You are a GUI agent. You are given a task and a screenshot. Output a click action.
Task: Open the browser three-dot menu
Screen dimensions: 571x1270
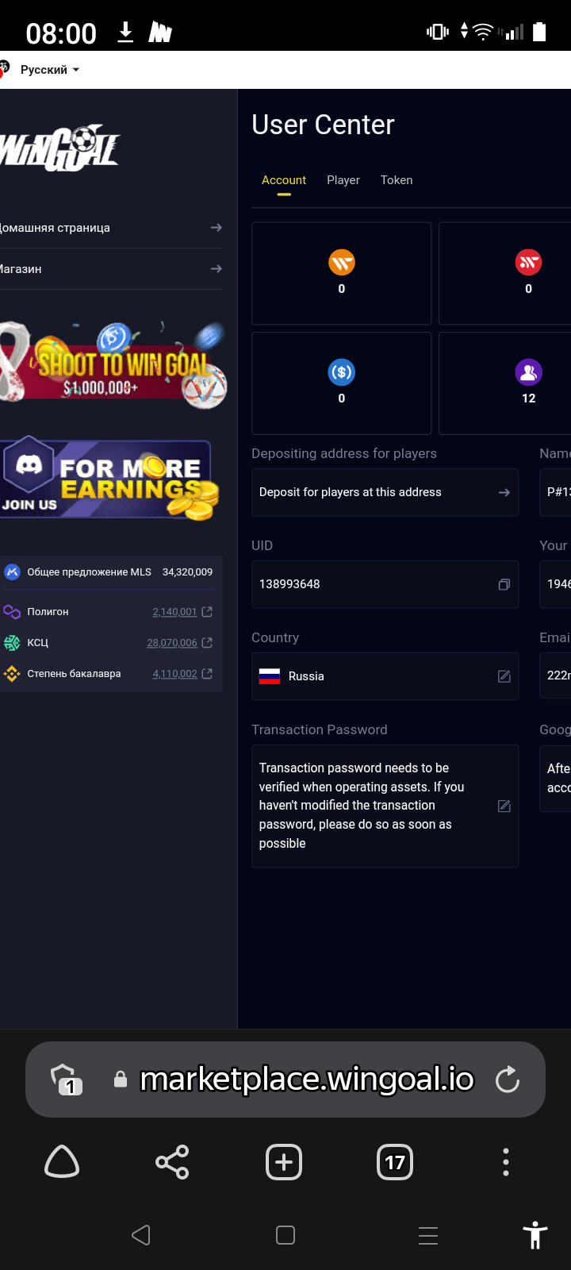(506, 1162)
